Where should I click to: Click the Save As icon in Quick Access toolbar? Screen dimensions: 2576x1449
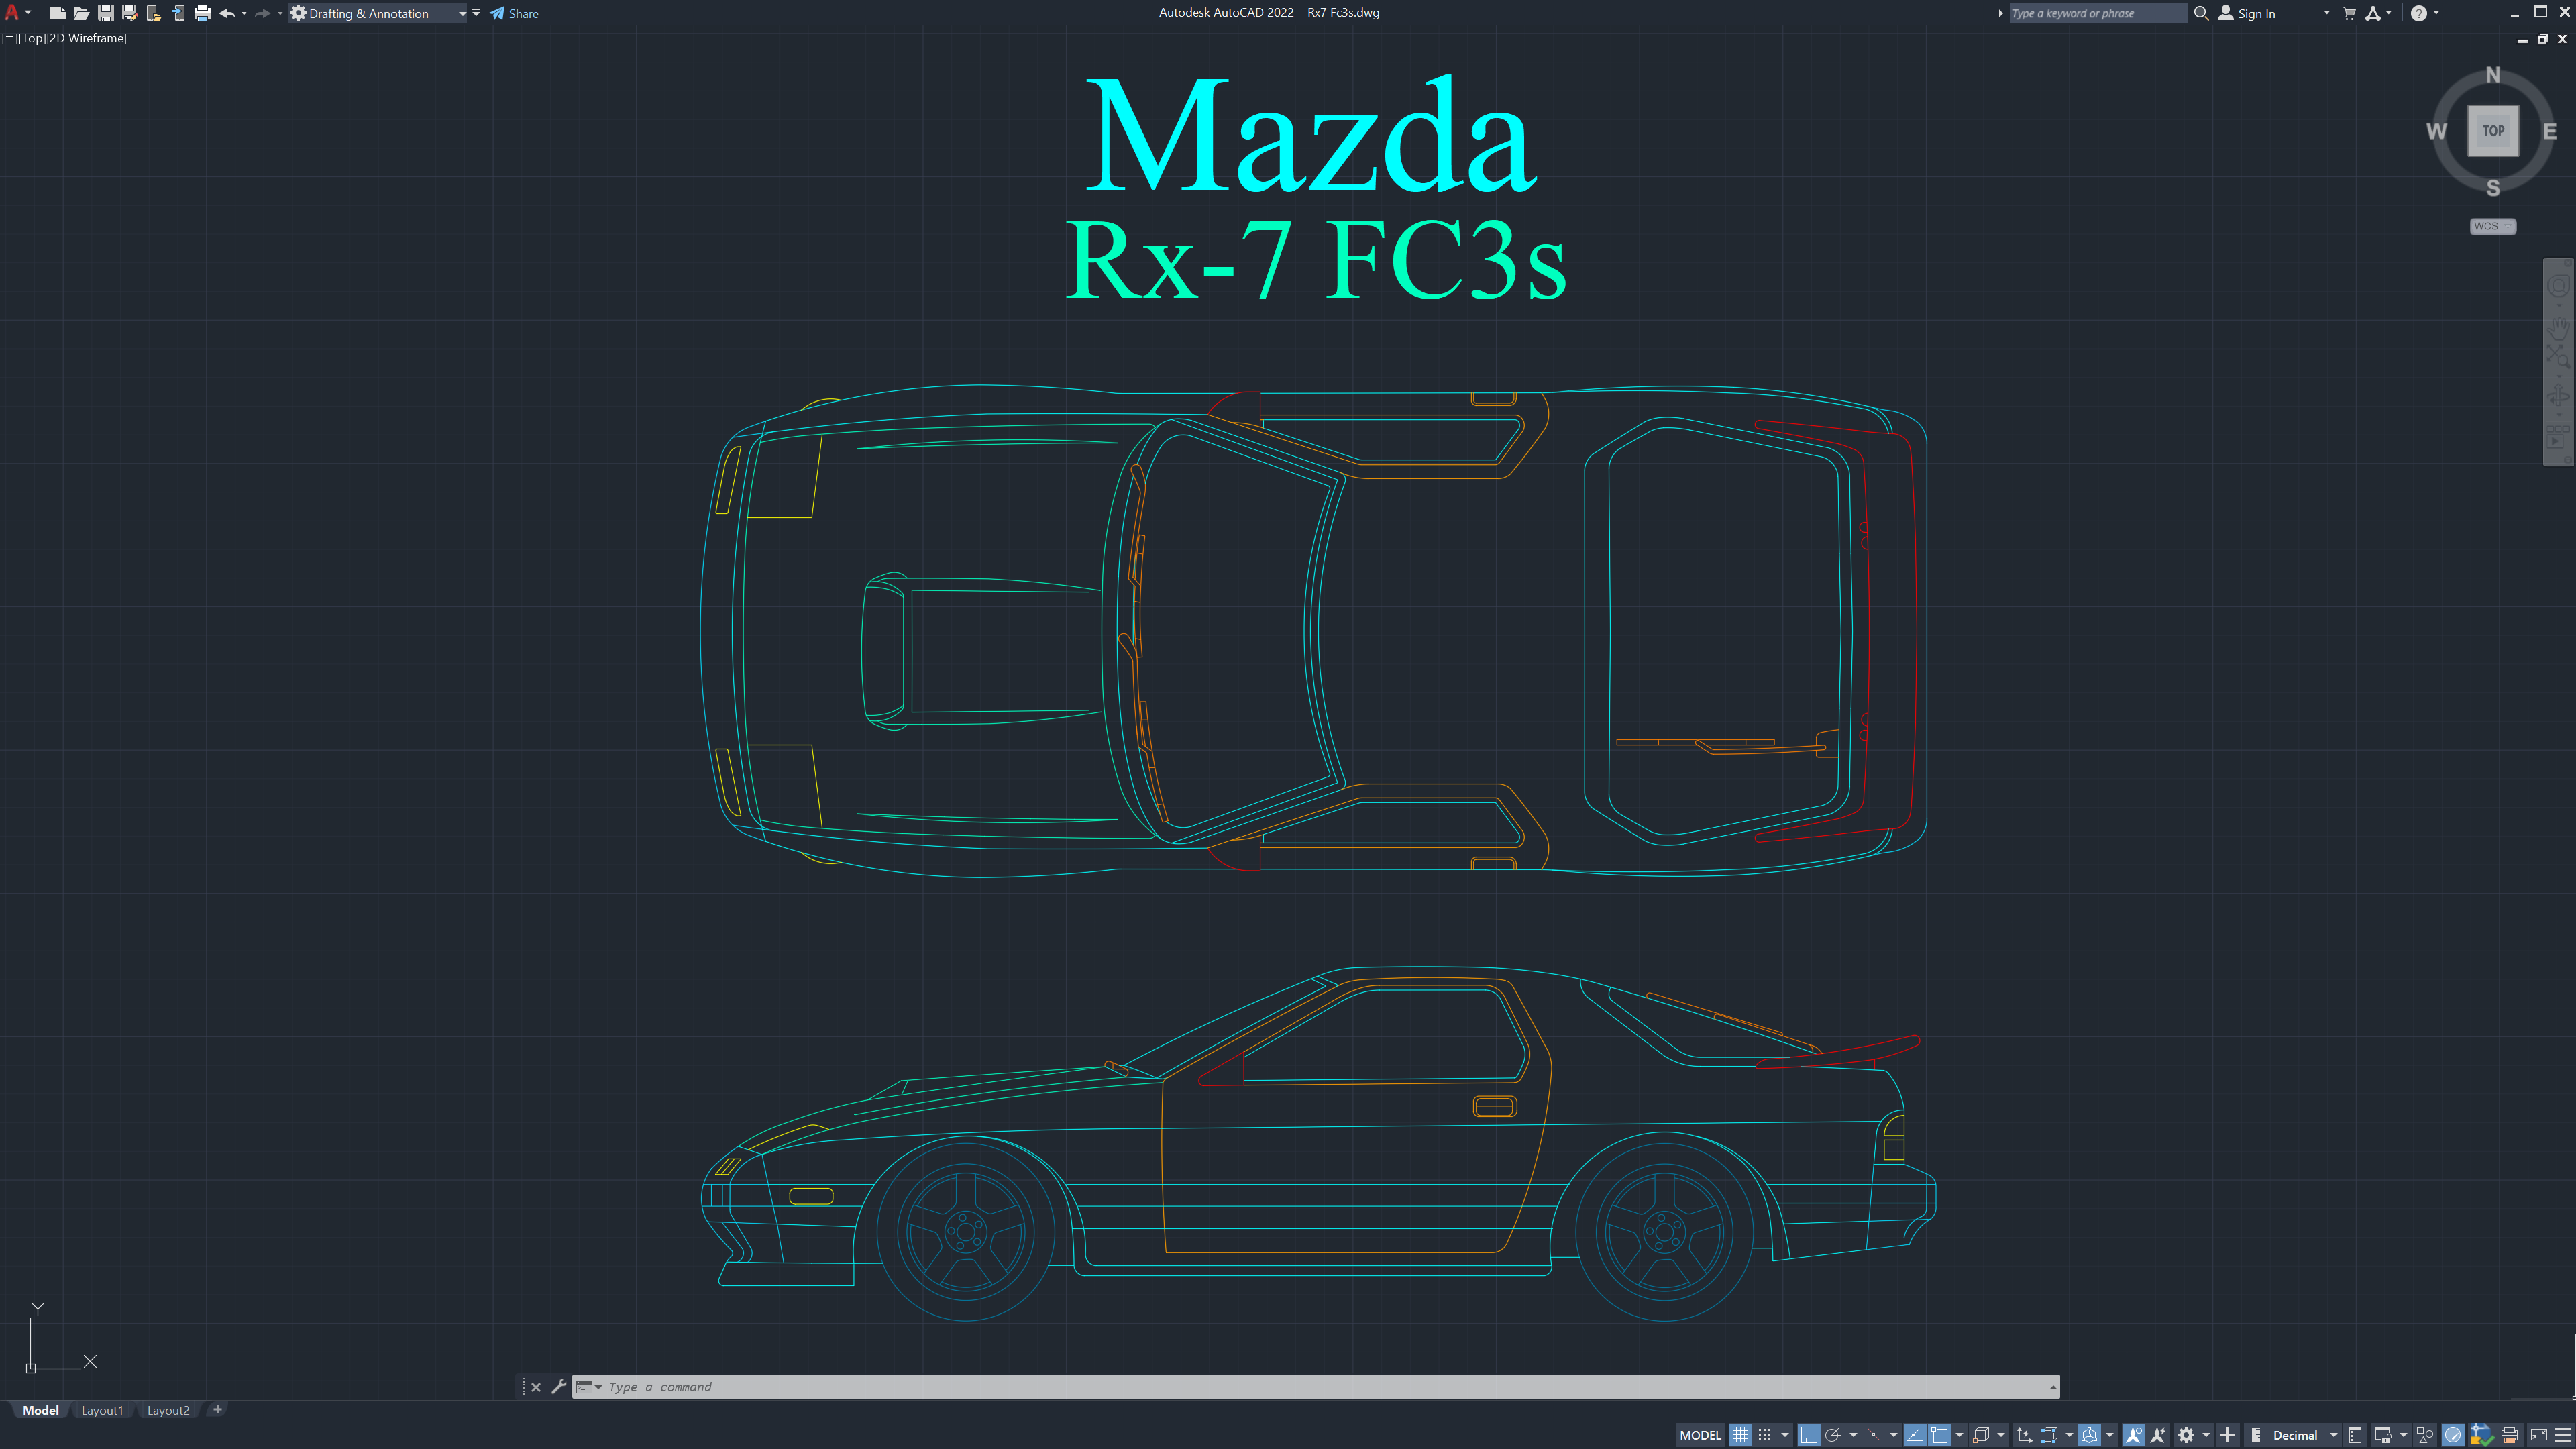click(129, 13)
